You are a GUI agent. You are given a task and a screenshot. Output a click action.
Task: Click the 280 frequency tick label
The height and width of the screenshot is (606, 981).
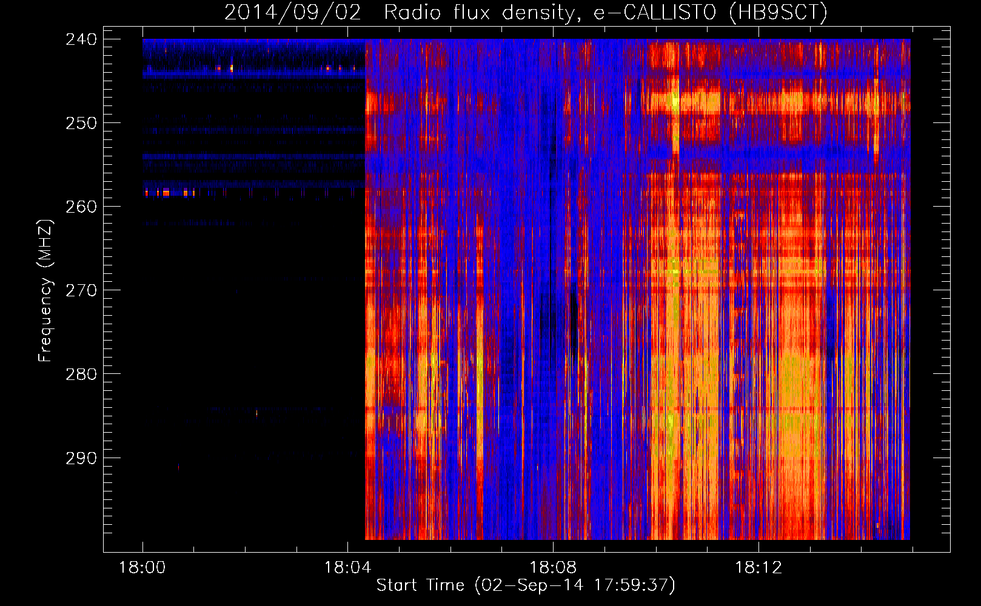click(x=81, y=374)
